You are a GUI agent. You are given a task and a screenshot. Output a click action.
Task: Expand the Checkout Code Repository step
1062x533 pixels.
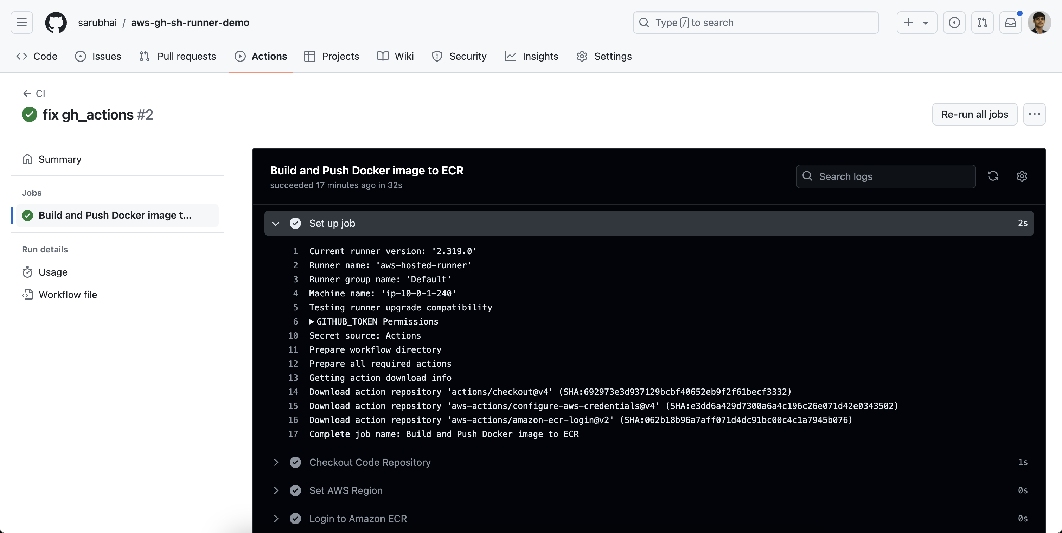(x=276, y=462)
